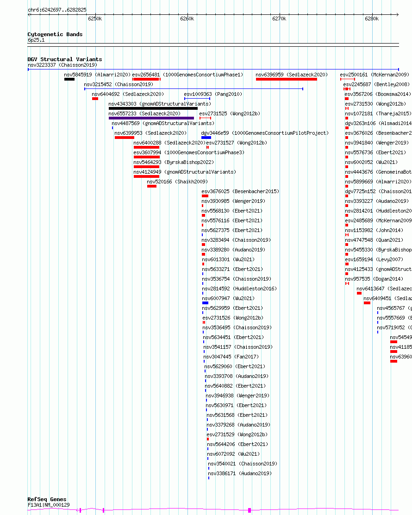This screenshot has width=412, height=515.
Task: Click the F13A1|NM_000129 RefSeq gene label
Action: coord(49,505)
